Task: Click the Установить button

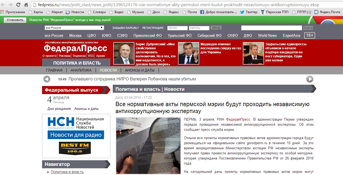Action: (15, 20)
